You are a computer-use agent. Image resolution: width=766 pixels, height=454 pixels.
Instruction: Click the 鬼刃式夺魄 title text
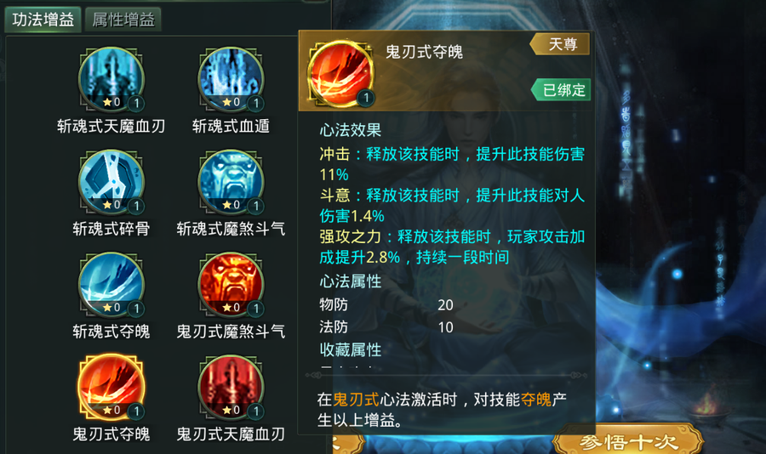pos(424,52)
